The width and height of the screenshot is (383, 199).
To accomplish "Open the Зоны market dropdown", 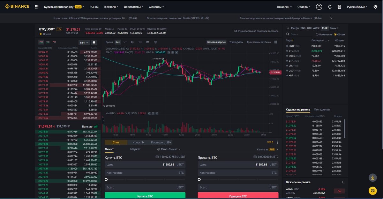I will pos(334,28).
